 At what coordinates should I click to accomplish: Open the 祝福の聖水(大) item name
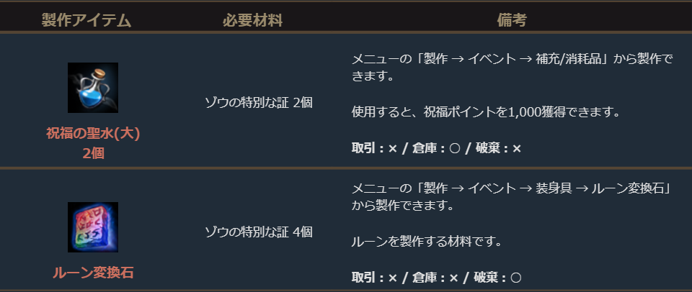[x=93, y=133]
